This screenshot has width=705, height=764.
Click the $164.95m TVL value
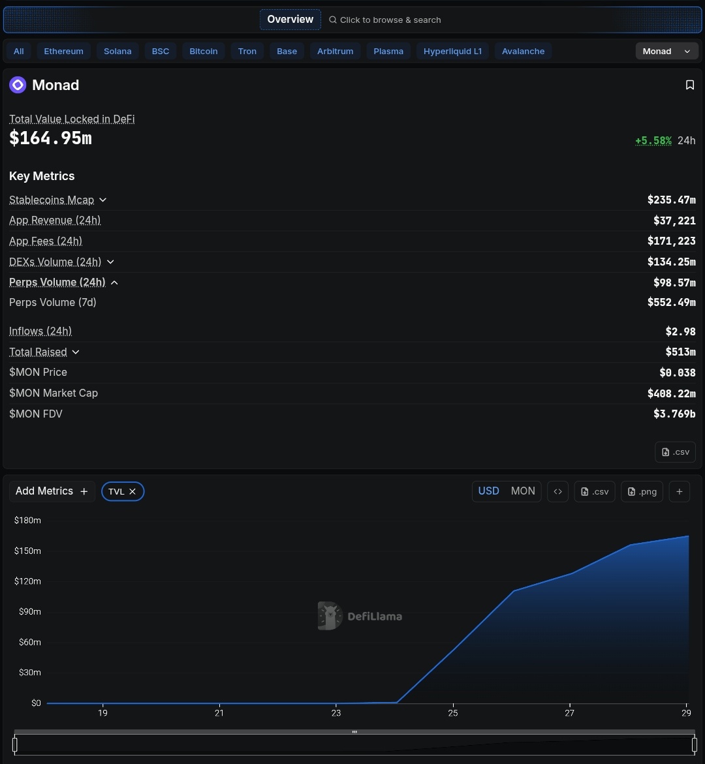[51, 138]
